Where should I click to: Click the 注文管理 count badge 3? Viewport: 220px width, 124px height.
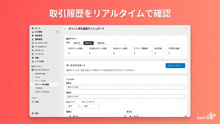pyautogui.click(x=57, y=32)
